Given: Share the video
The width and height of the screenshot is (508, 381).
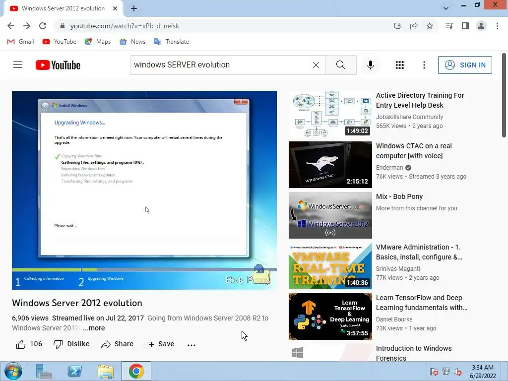Looking at the screenshot, I should pyautogui.click(x=117, y=344).
